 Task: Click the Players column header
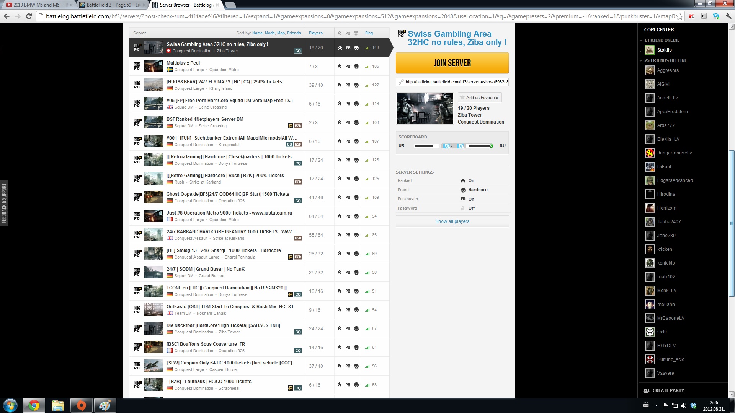pyautogui.click(x=315, y=33)
